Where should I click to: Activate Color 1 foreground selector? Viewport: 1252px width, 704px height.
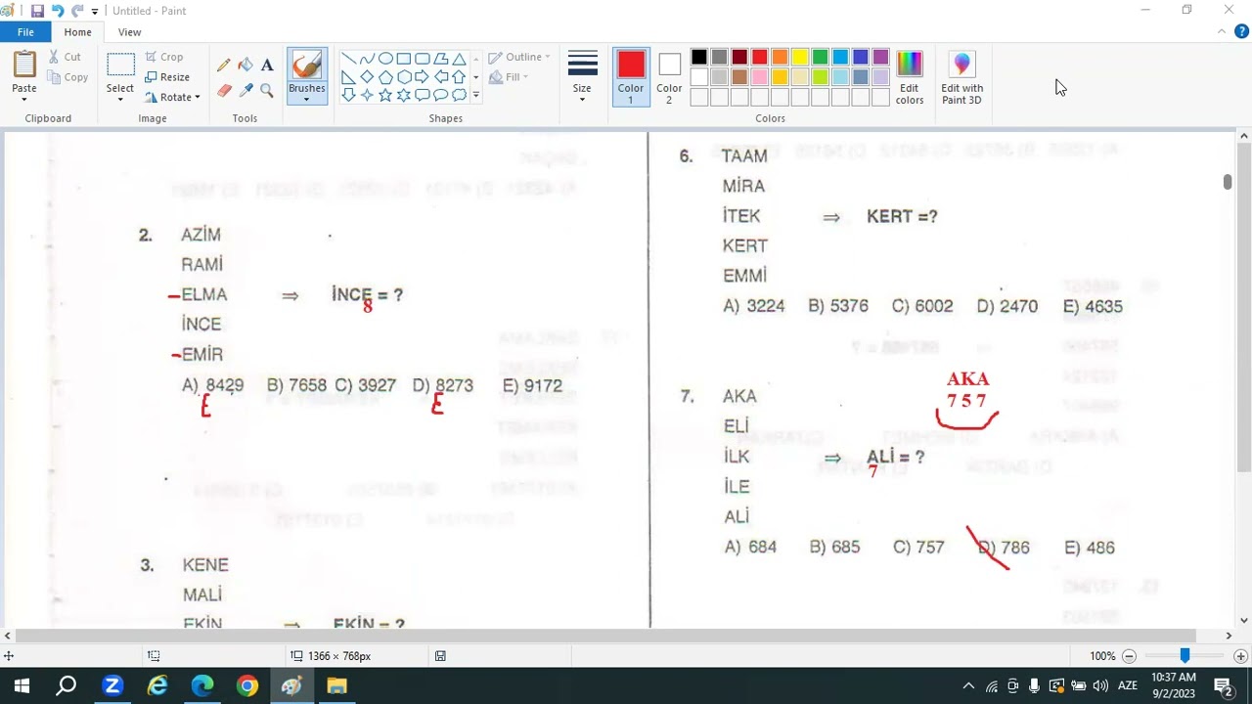(631, 77)
